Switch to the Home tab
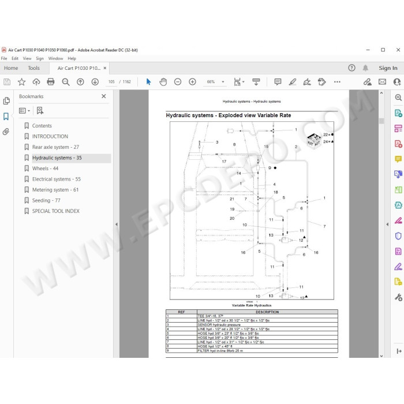This screenshot has height=404, width=404. click(11, 68)
